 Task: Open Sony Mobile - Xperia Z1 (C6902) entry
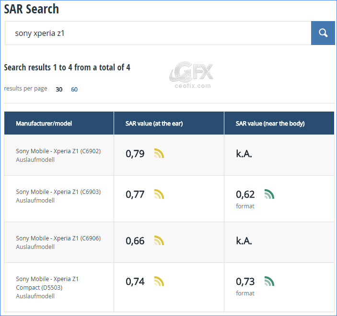tap(58, 151)
